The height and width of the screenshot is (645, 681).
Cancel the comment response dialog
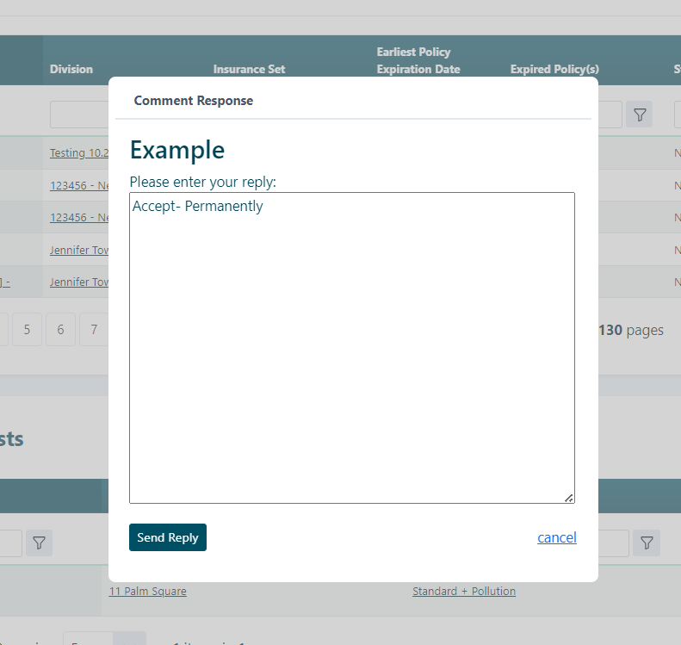pyautogui.click(x=556, y=537)
